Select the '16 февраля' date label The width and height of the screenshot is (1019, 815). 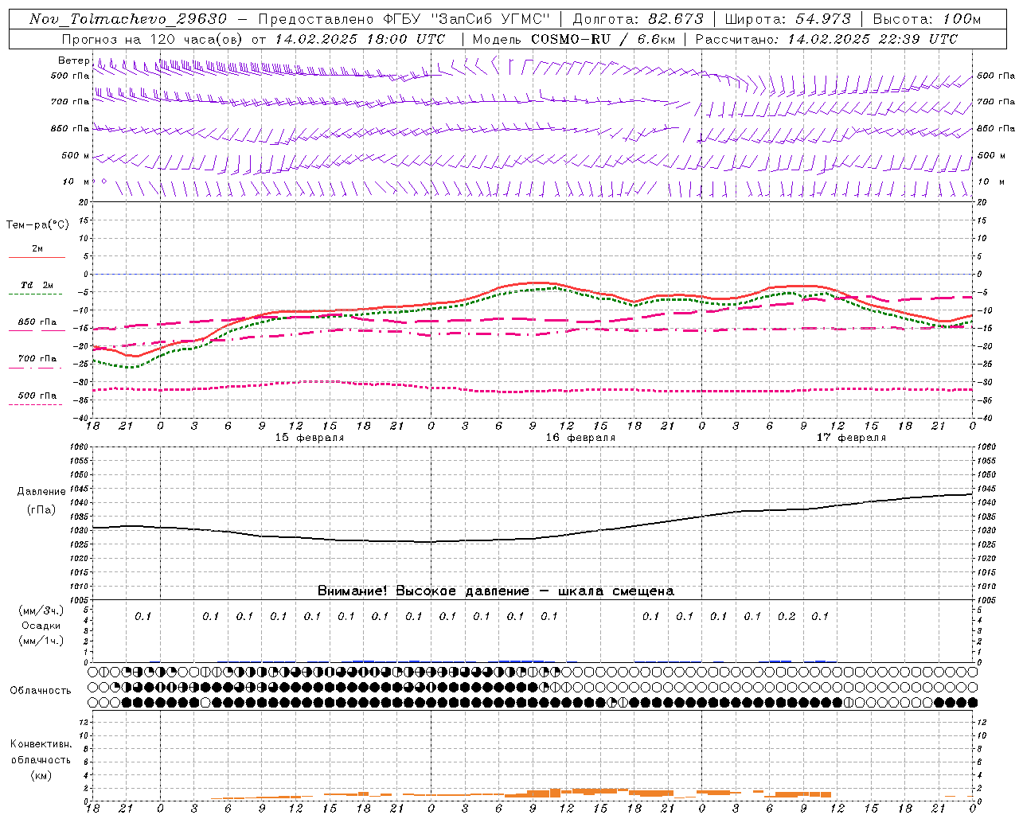(x=580, y=438)
